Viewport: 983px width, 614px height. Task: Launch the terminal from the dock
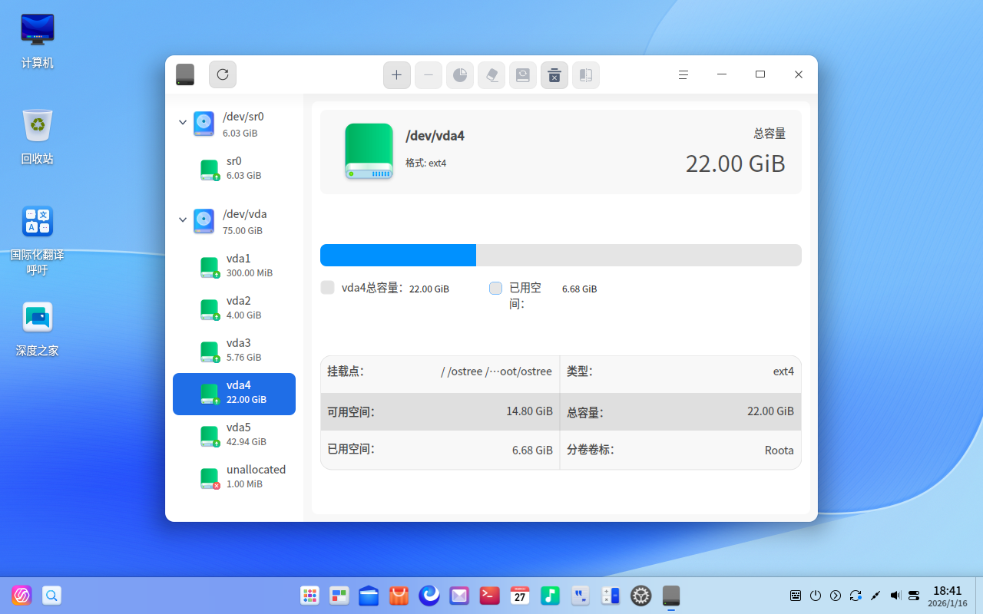(490, 596)
